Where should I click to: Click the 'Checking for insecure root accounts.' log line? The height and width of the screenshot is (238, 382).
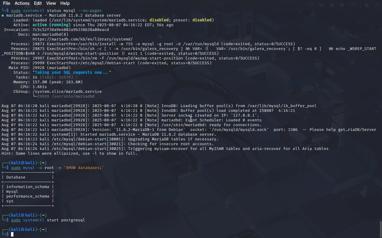[108, 144]
